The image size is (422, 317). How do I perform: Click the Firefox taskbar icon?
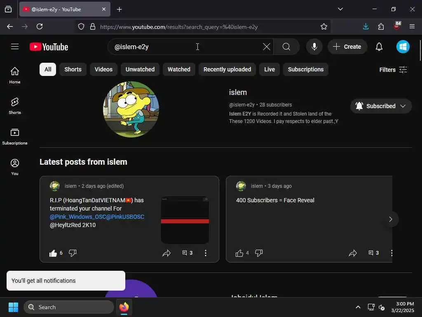click(124, 307)
